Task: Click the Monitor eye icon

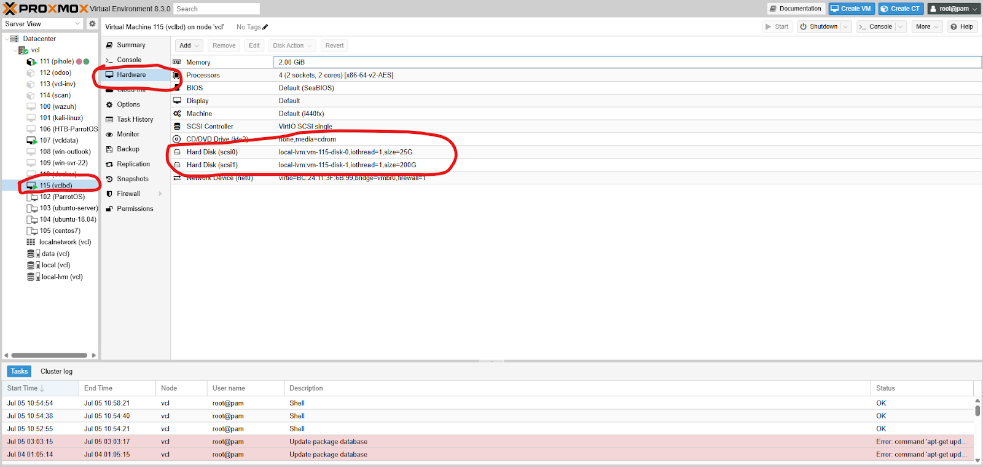Action: pos(109,134)
